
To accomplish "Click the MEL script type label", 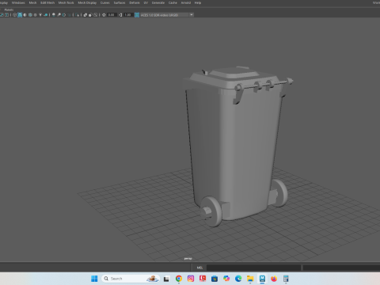I will [199, 268].
